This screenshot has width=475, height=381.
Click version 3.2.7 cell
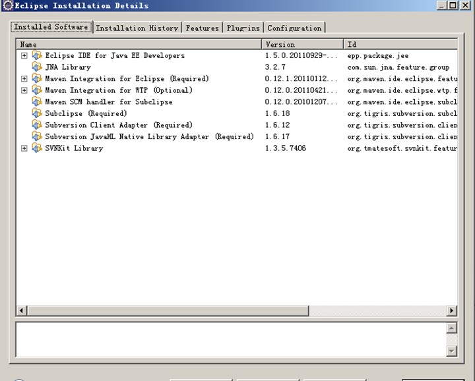point(275,67)
